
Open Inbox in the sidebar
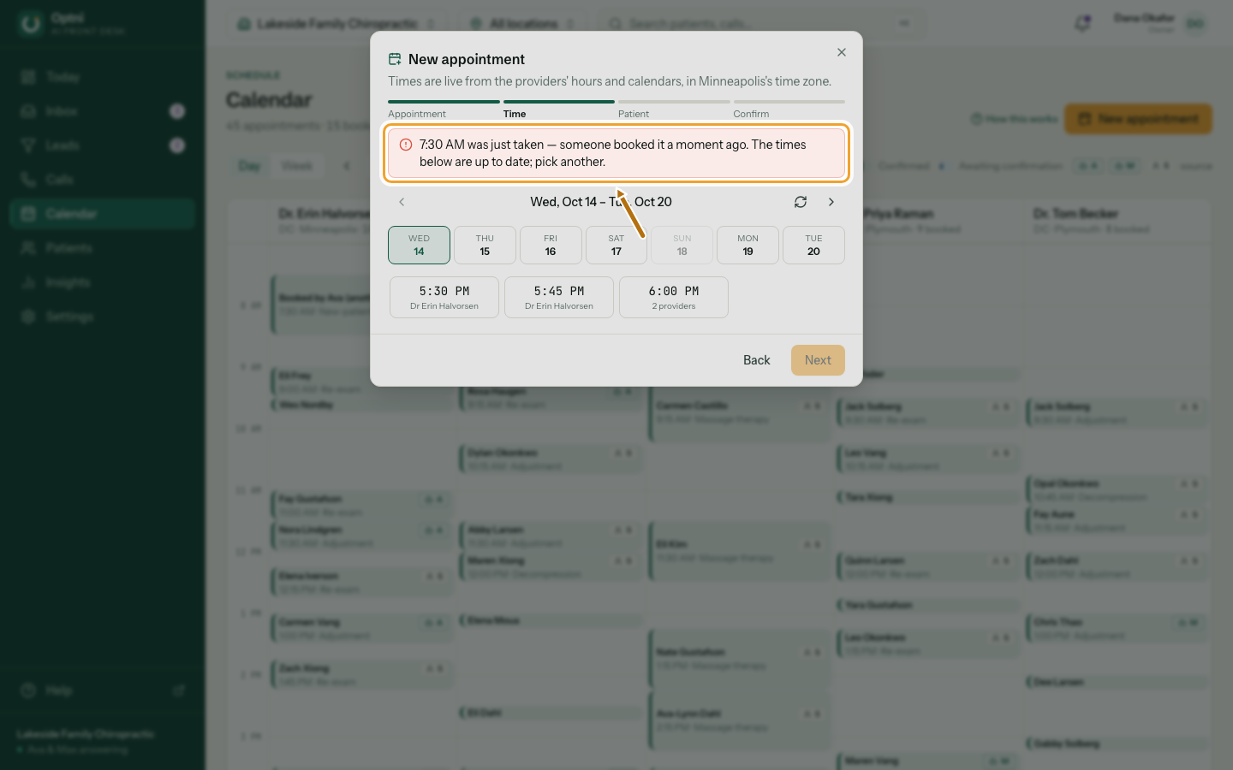(x=103, y=111)
